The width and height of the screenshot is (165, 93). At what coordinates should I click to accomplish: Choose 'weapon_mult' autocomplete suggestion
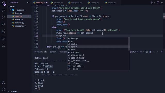click(x=98, y=55)
